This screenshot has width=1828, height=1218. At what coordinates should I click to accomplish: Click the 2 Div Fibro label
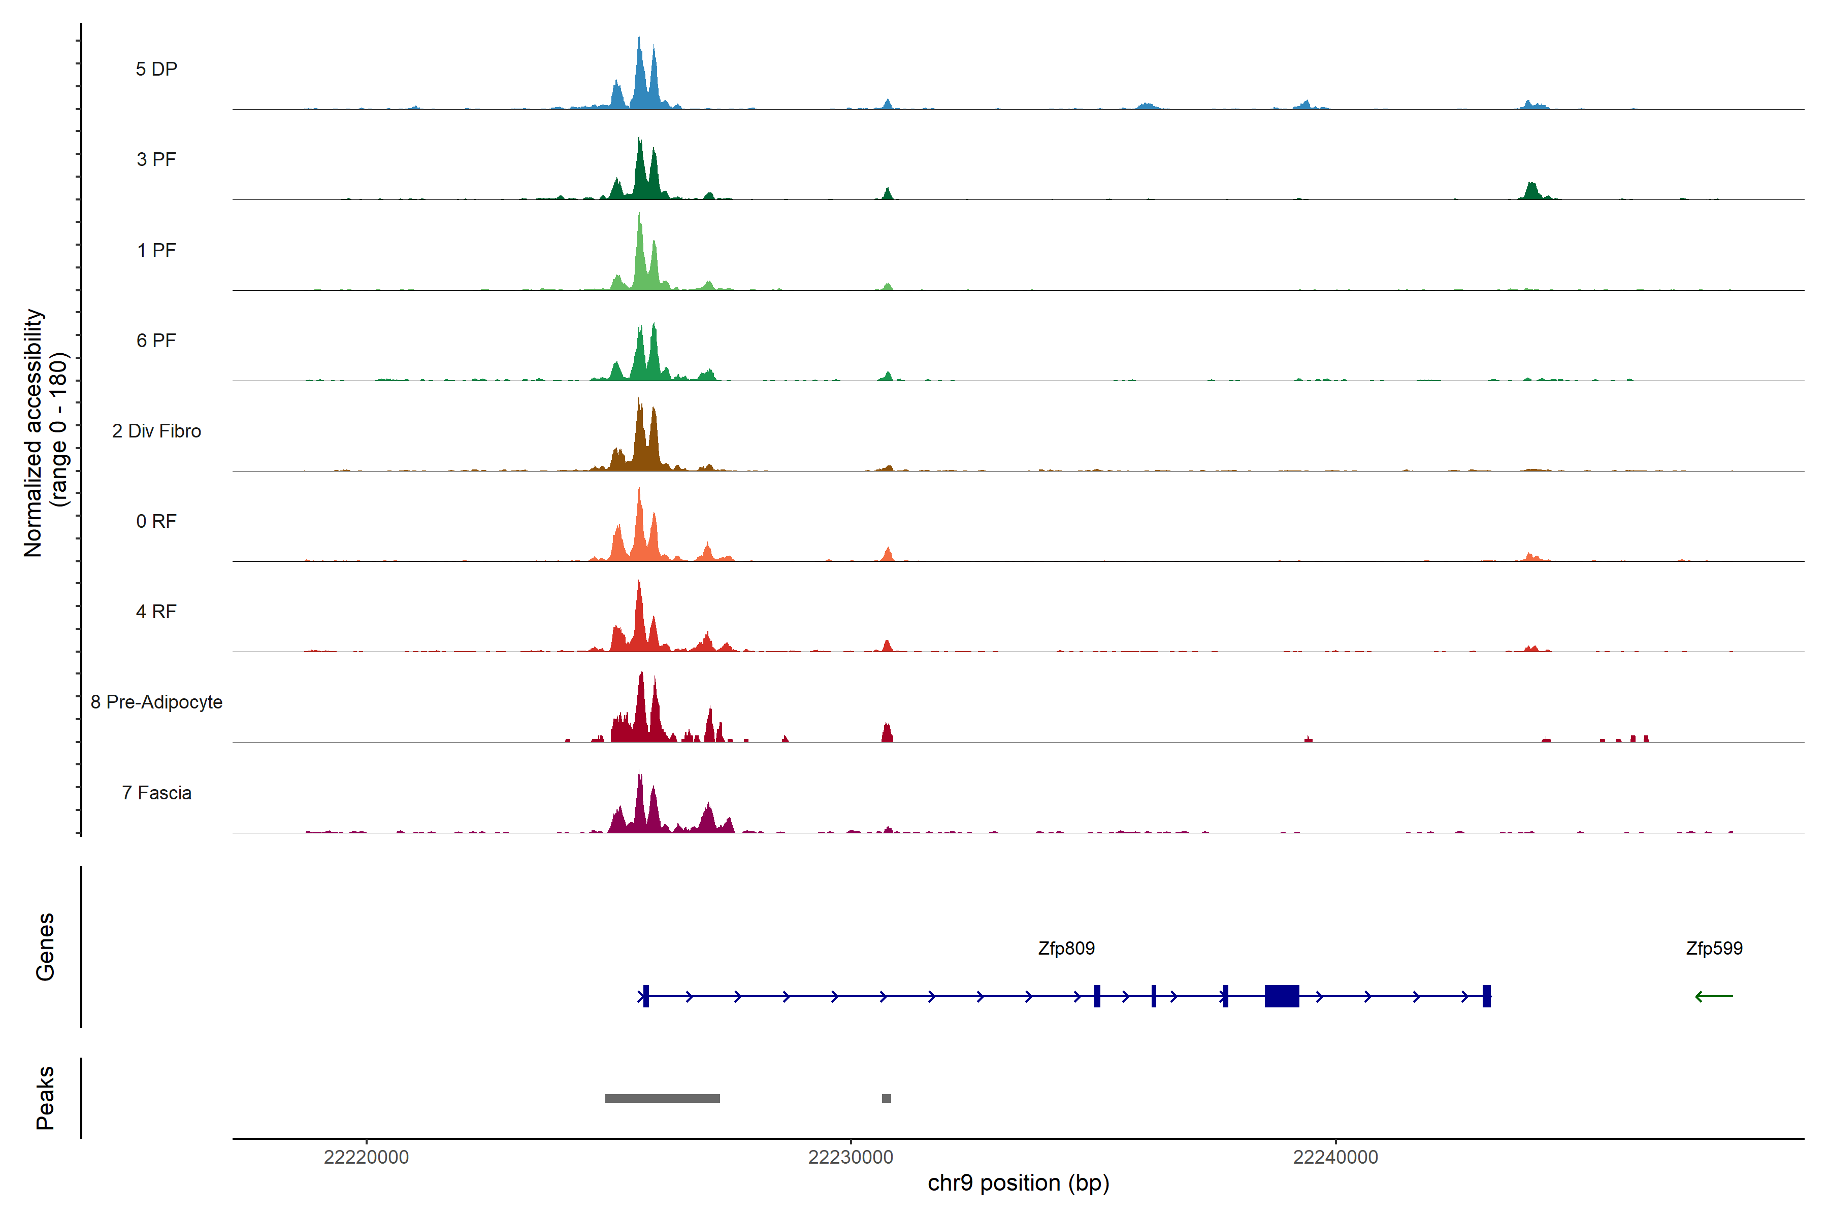coord(156,431)
